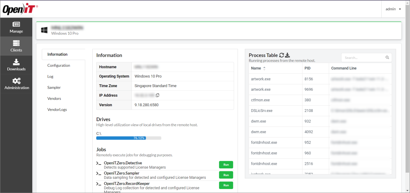
Task: Run the OpeniT.Zero.RecordKeeper job
Action: point(226,185)
